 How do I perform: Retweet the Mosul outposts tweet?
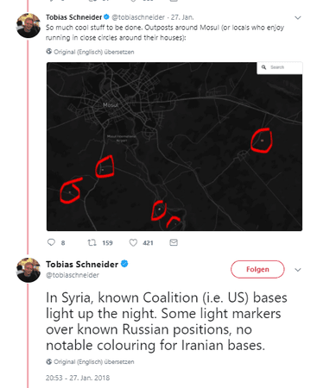tap(92, 242)
